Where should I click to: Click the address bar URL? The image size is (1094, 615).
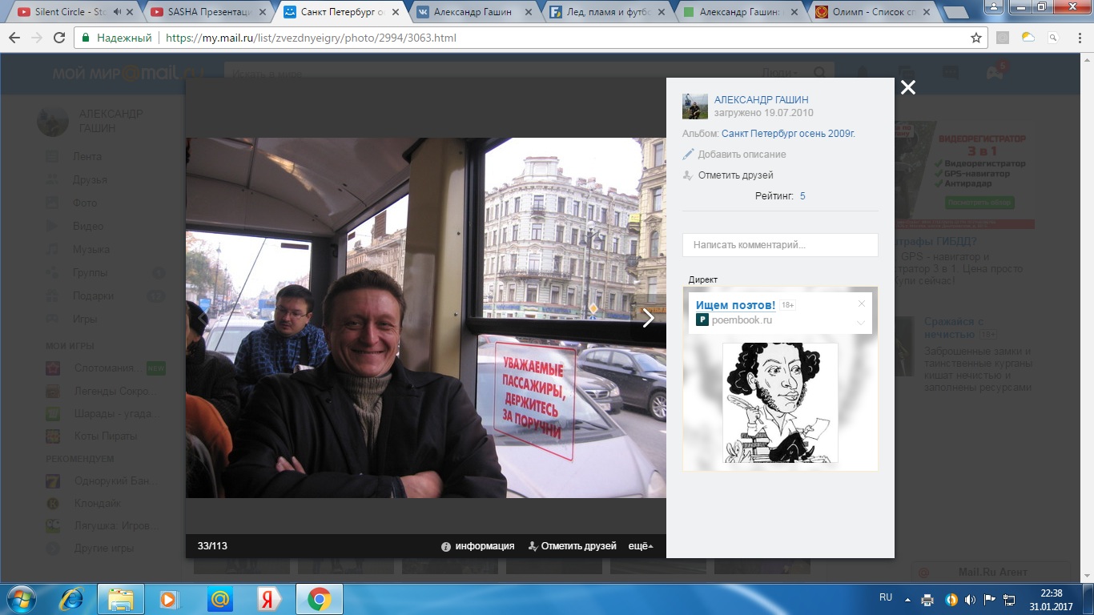pyautogui.click(x=311, y=38)
